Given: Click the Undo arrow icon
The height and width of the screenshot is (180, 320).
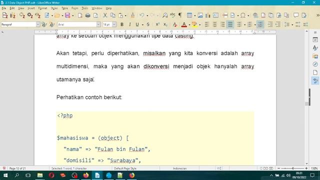Looking at the screenshot, I should [142, 15].
